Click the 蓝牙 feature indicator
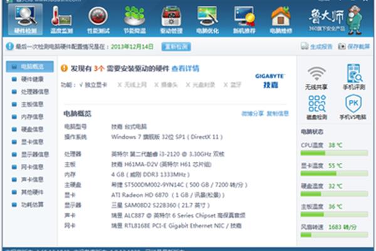Image resolution: width=376 pixels, height=251 pixels. pyautogui.click(x=232, y=85)
